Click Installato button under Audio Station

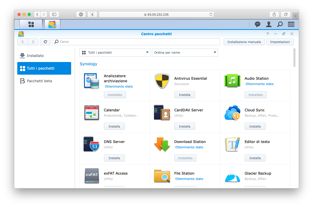coord(256,95)
